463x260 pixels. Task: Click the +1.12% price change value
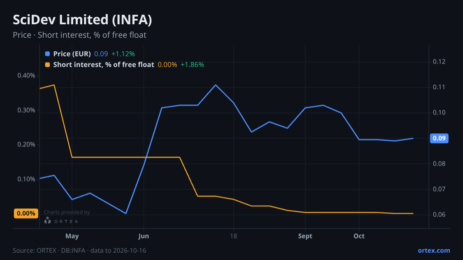tap(123, 54)
